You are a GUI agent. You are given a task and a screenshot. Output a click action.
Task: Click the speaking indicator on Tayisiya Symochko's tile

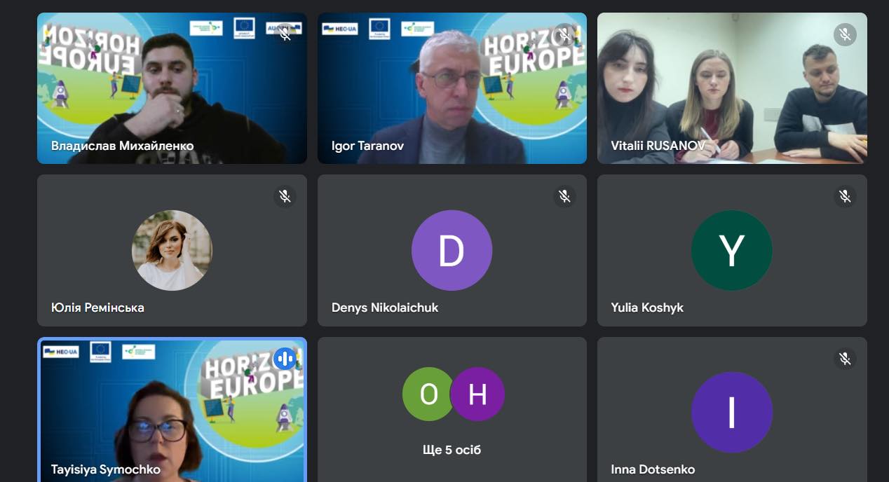pyautogui.click(x=285, y=359)
